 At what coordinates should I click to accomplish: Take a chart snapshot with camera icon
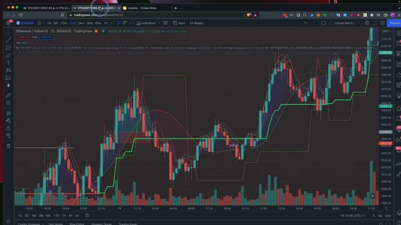[383, 23]
